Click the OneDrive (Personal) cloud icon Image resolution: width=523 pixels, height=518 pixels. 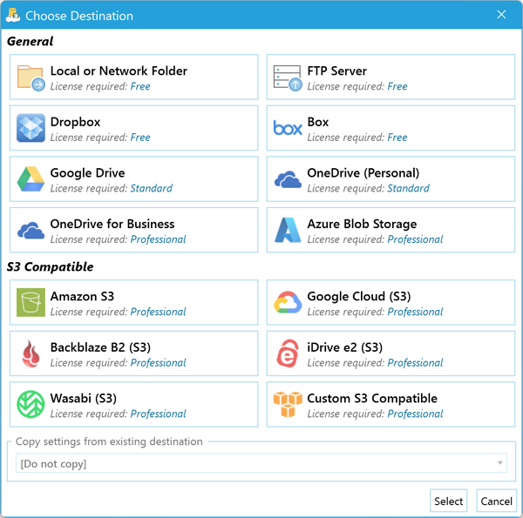point(288,180)
